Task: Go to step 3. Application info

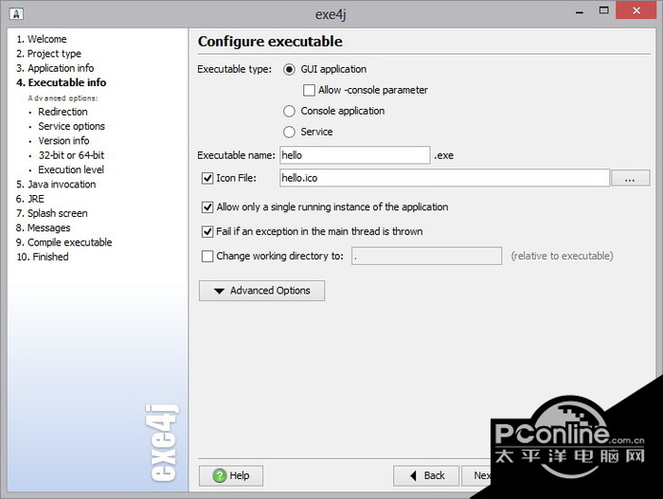Action: [x=55, y=68]
